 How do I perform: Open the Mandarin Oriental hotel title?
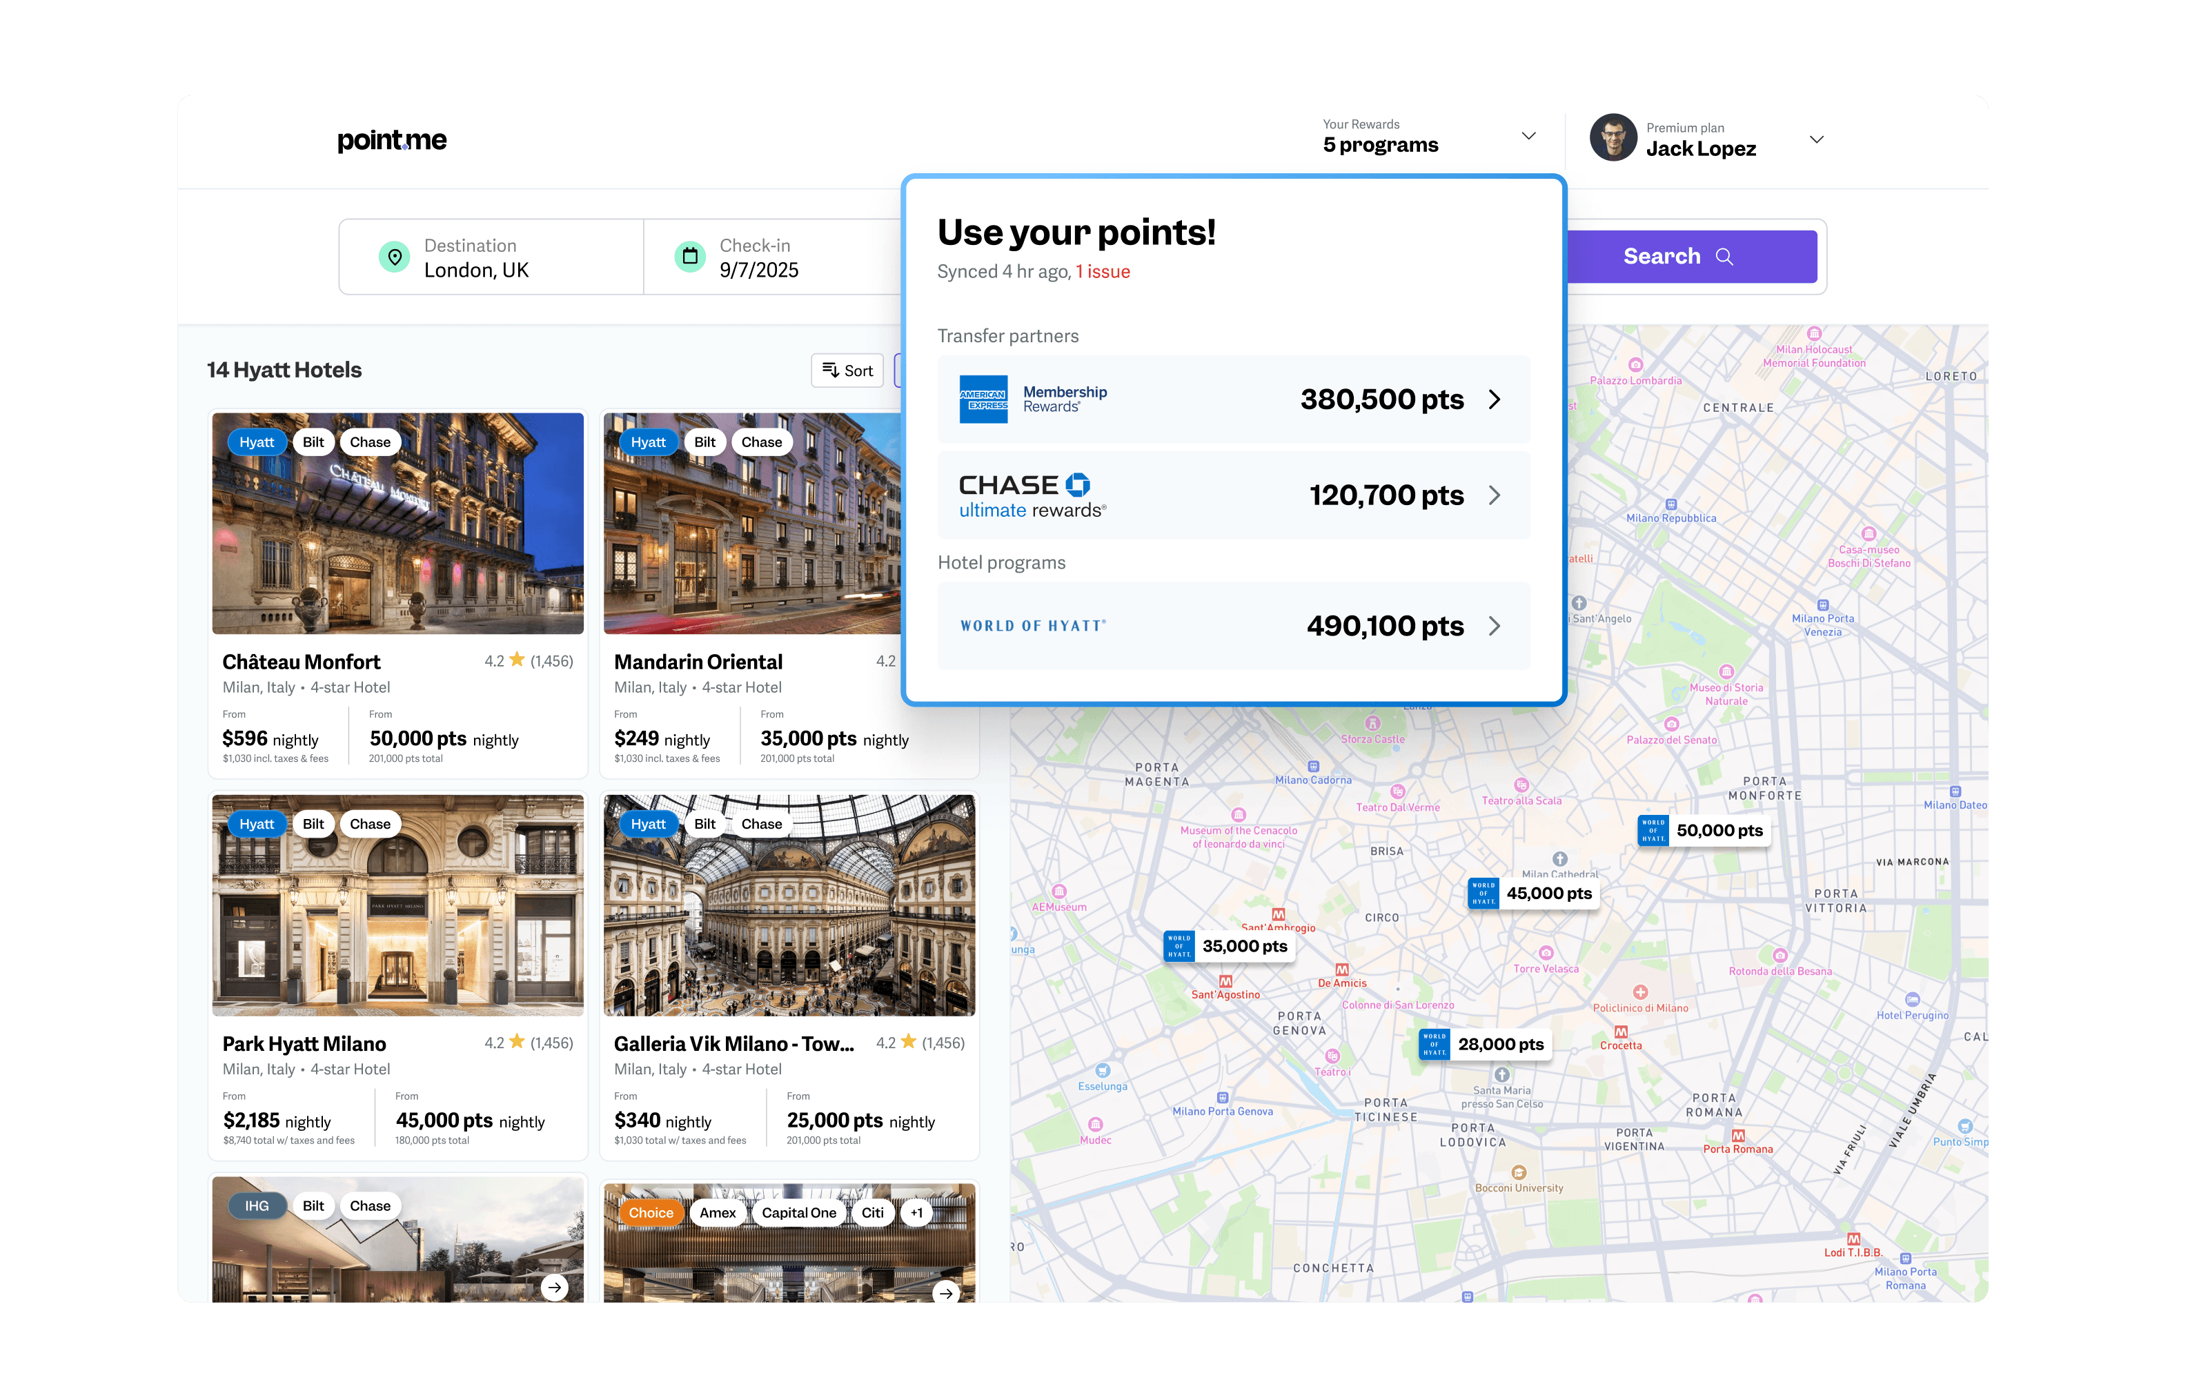pyautogui.click(x=698, y=662)
